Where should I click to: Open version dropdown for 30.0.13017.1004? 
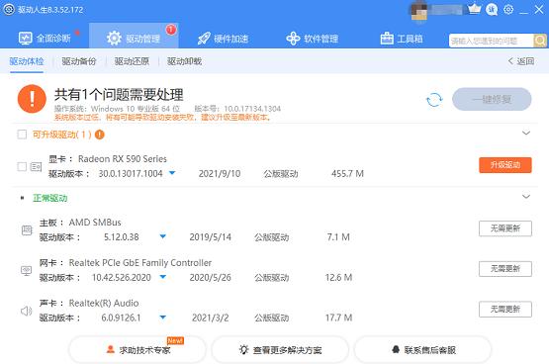172,173
